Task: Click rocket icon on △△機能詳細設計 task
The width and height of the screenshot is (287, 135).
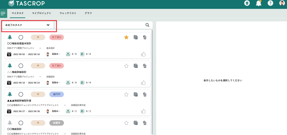Action: (x=10, y=66)
